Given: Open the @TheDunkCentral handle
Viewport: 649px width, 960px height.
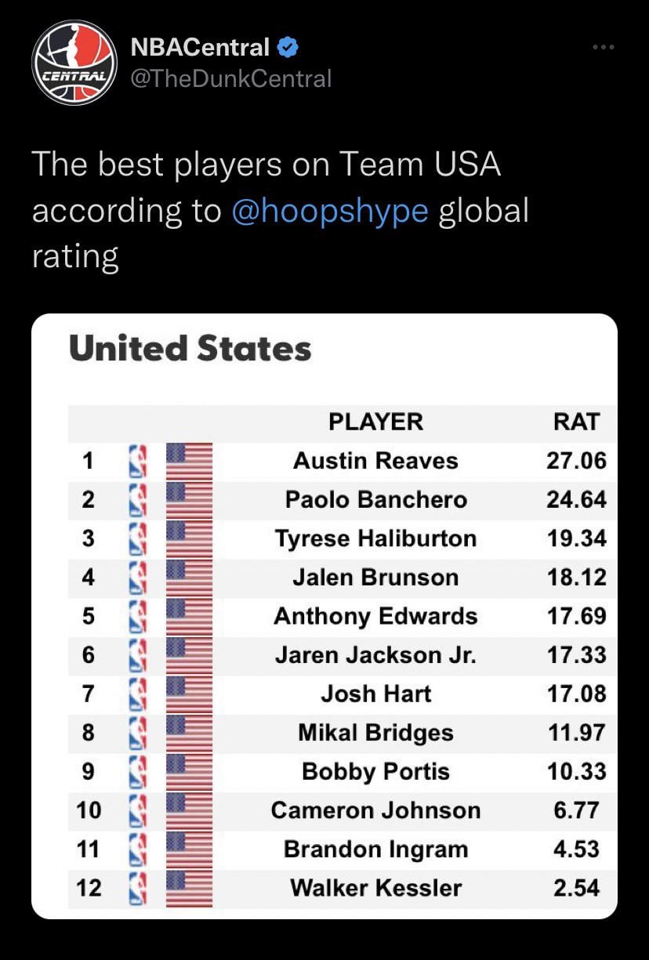Looking at the screenshot, I should coord(230,78).
